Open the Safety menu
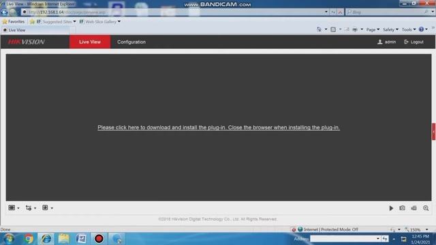Screen dimensions: 436x245 [390, 29]
